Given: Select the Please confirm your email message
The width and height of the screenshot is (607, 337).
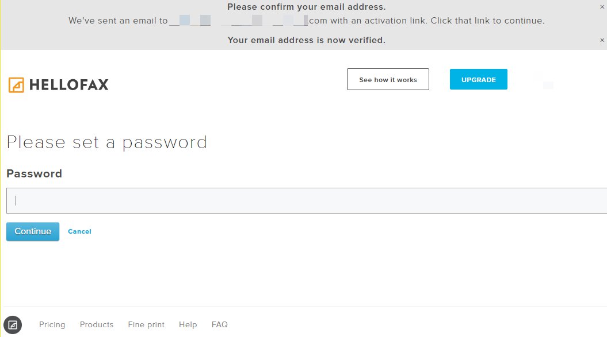Looking at the screenshot, I should point(306,7).
